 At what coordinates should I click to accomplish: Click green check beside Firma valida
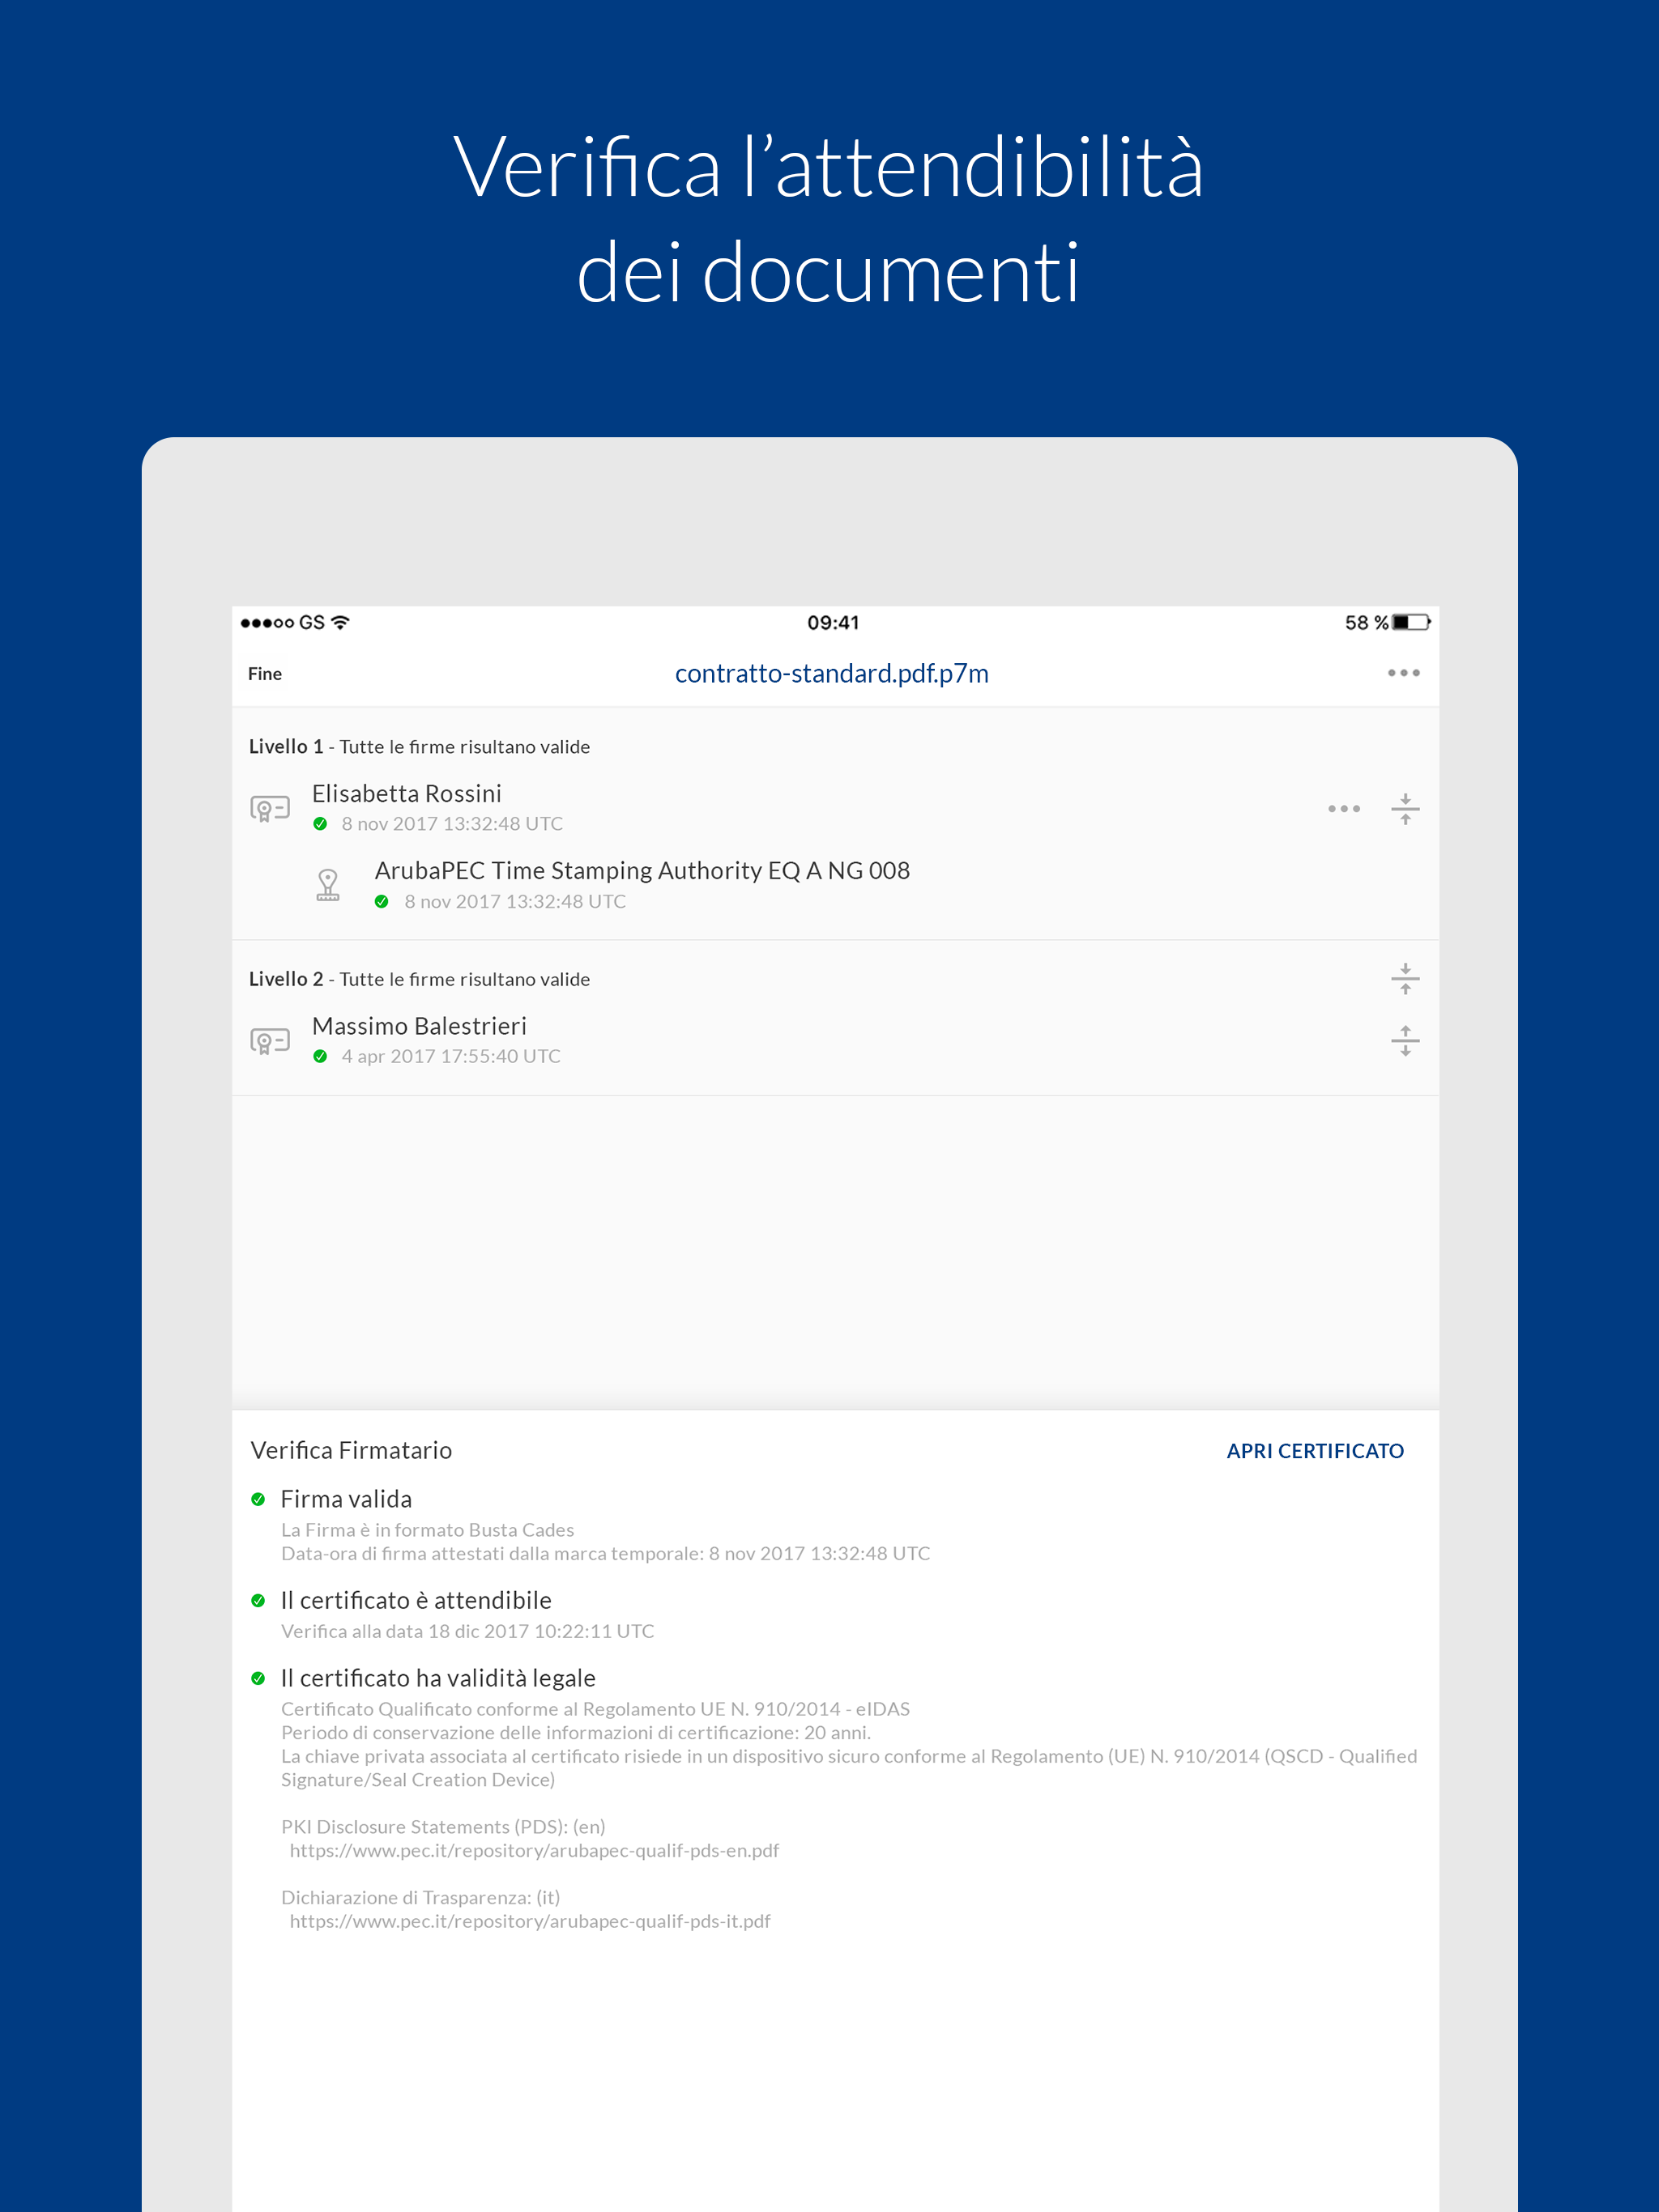tap(258, 1499)
